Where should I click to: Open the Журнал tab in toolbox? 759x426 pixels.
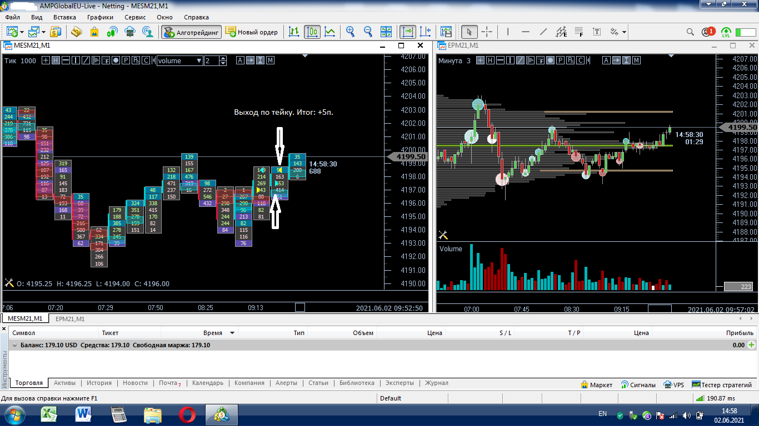click(x=436, y=383)
